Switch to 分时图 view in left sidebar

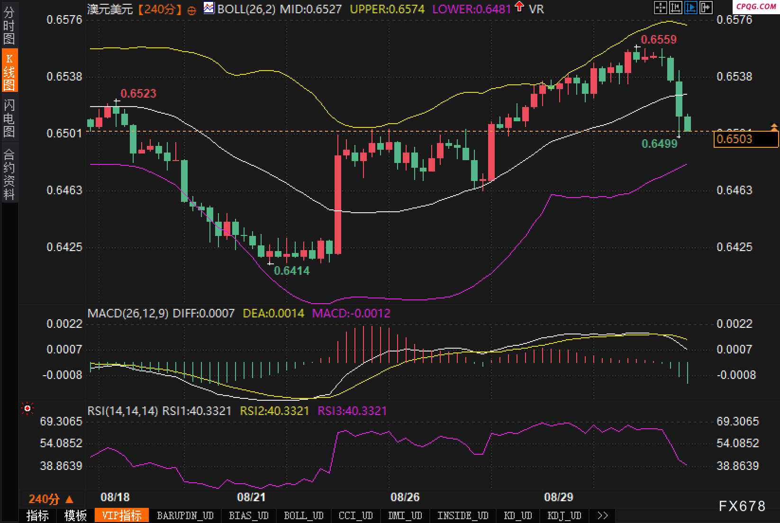coord(9,26)
